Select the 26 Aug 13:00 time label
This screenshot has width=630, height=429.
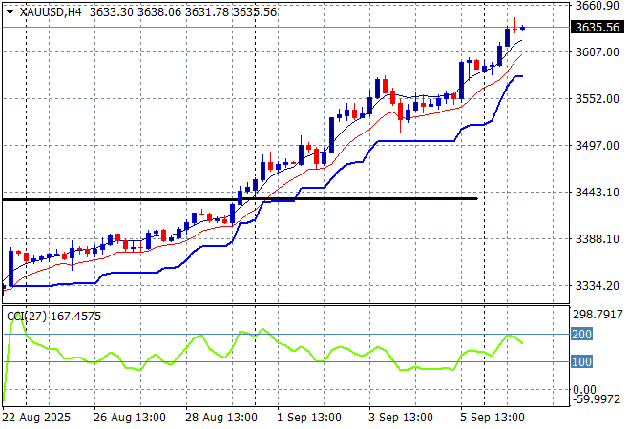pyautogui.click(x=130, y=418)
